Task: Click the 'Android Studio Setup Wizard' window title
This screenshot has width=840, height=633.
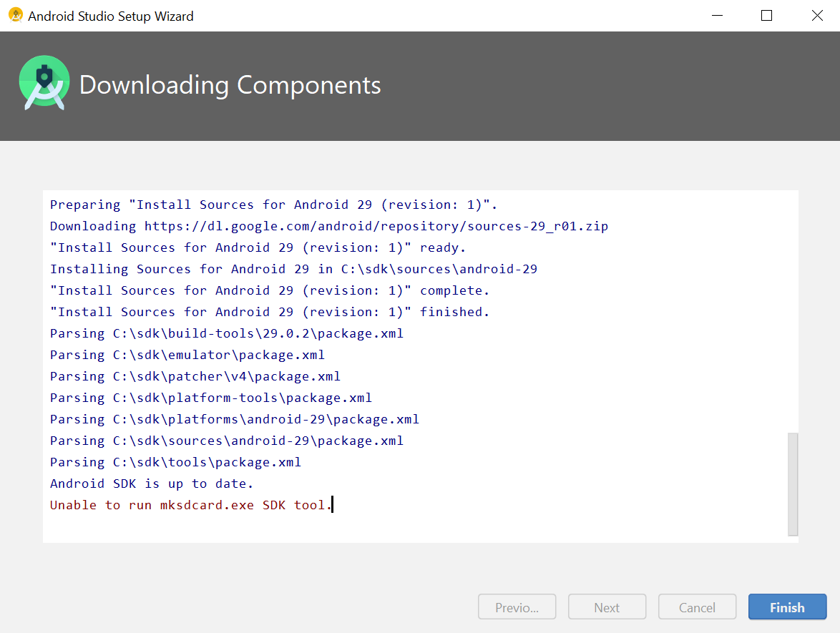Action: 111,16
